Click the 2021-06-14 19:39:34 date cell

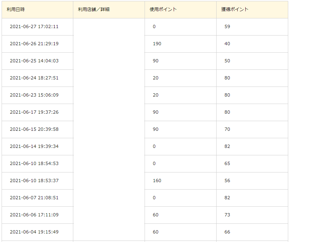(x=34, y=146)
